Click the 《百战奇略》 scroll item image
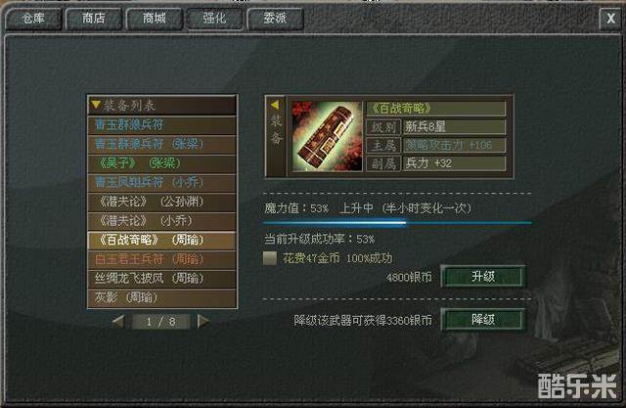 pos(327,136)
